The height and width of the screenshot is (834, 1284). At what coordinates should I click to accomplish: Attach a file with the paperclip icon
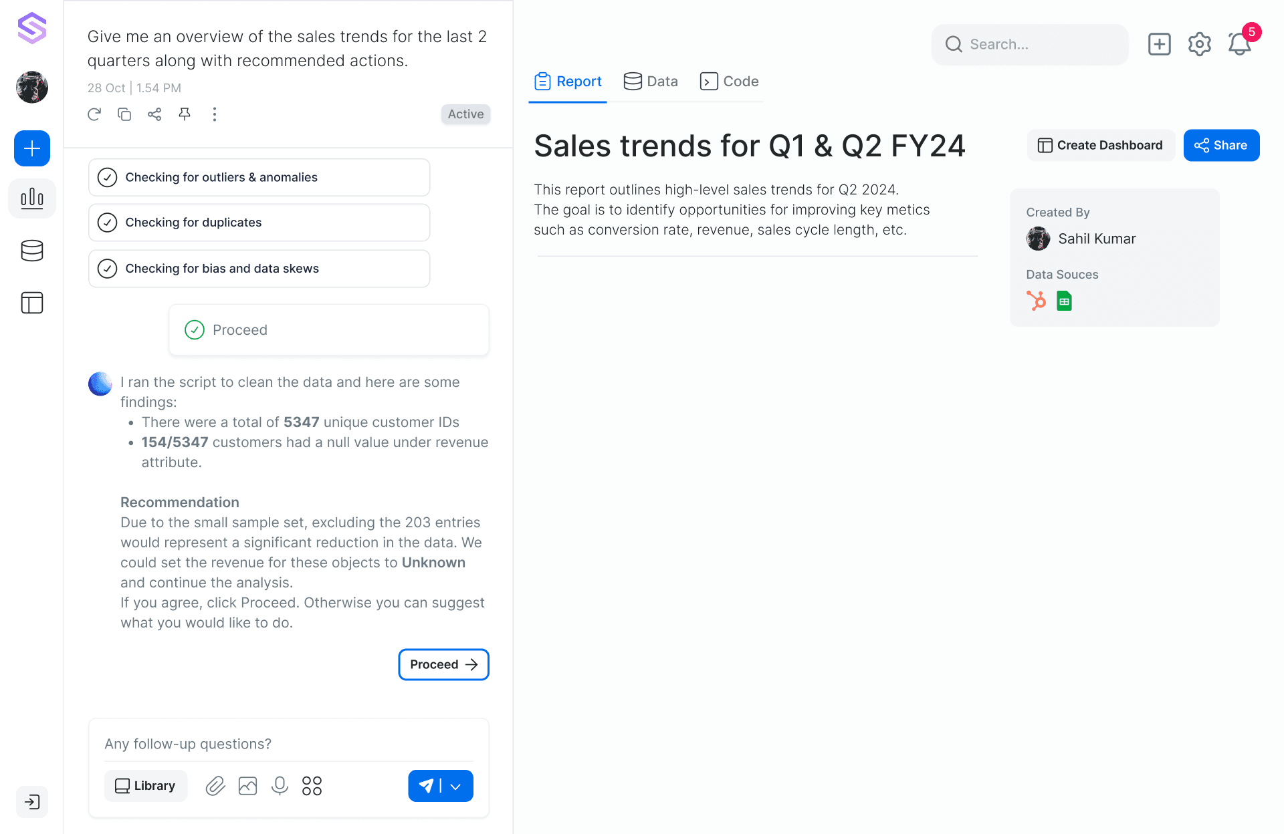215,786
